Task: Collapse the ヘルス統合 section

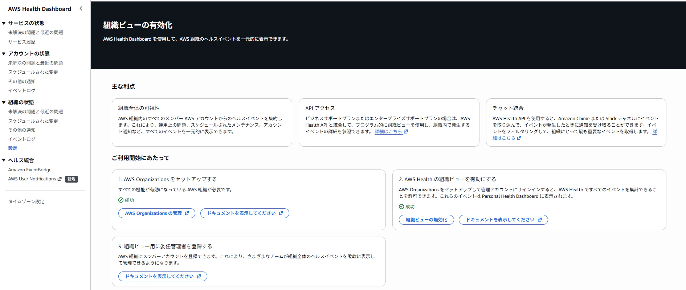Action: pyautogui.click(x=4, y=160)
